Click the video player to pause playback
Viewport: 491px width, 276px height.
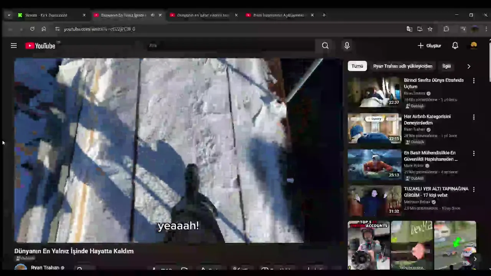click(178, 150)
